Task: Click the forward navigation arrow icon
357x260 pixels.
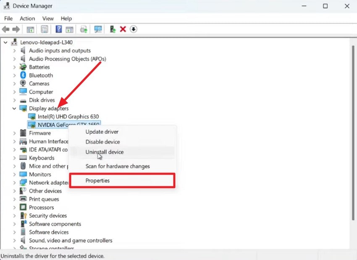Action: (16, 29)
